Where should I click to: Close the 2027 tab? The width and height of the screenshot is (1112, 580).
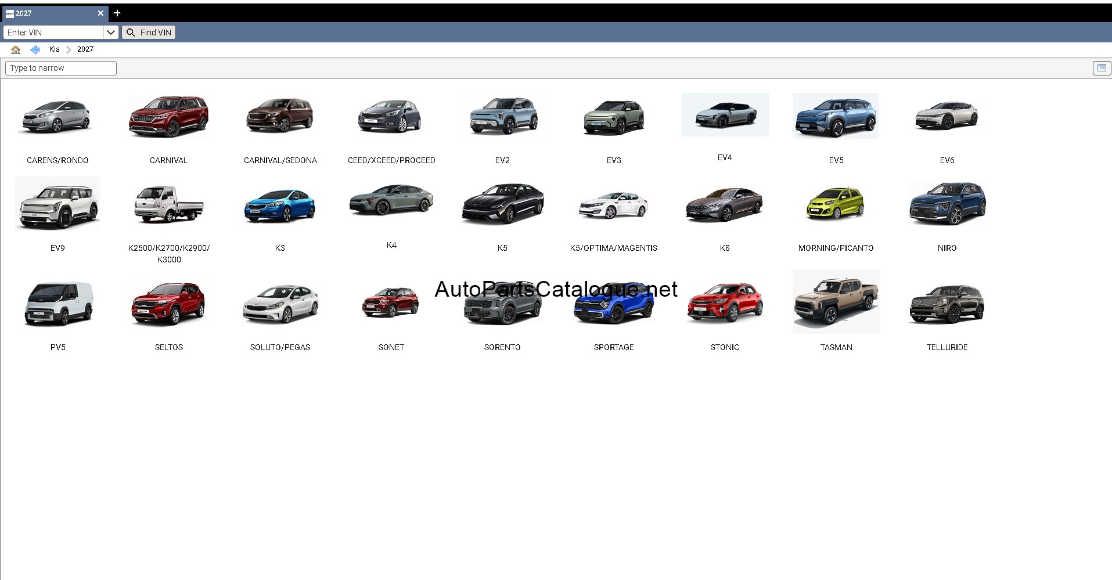pyautogui.click(x=100, y=13)
